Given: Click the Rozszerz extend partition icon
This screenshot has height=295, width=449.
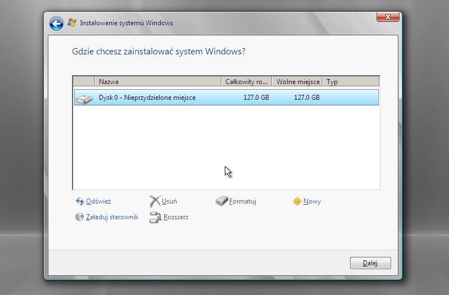Looking at the screenshot, I should tap(155, 217).
